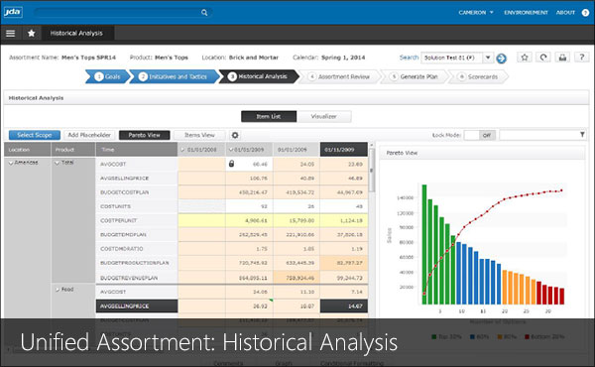This screenshot has height=367, width=595.
Task: Click the Location column header
Action: [x=28, y=150]
